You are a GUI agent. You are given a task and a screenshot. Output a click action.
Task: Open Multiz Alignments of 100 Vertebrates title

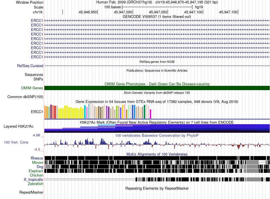[x=157, y=154]
